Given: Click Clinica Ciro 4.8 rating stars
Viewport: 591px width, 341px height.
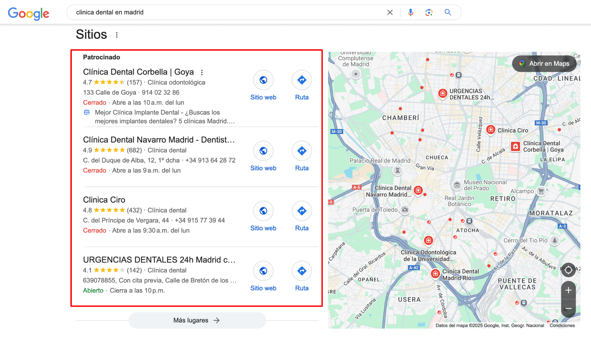Looking at the screenshot, I should [109, 210].
